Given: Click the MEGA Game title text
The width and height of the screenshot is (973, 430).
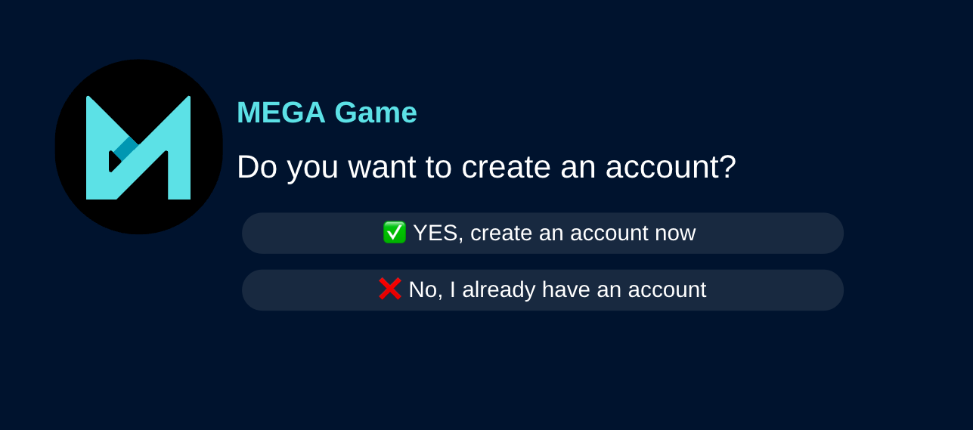Looking at the screenshot, I should point(327,113).
